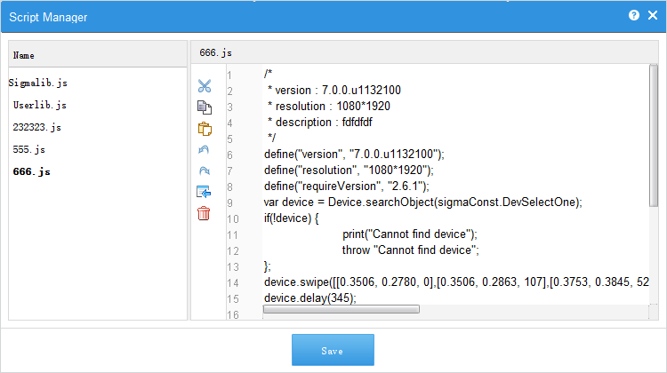Click the import script icon
Screen dimensions: 667x373
click(x=204, y=192)
